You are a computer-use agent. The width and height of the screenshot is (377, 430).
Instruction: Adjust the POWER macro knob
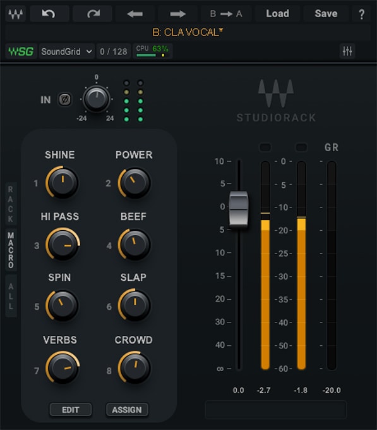pyautogui.click(x=135, y=183)
